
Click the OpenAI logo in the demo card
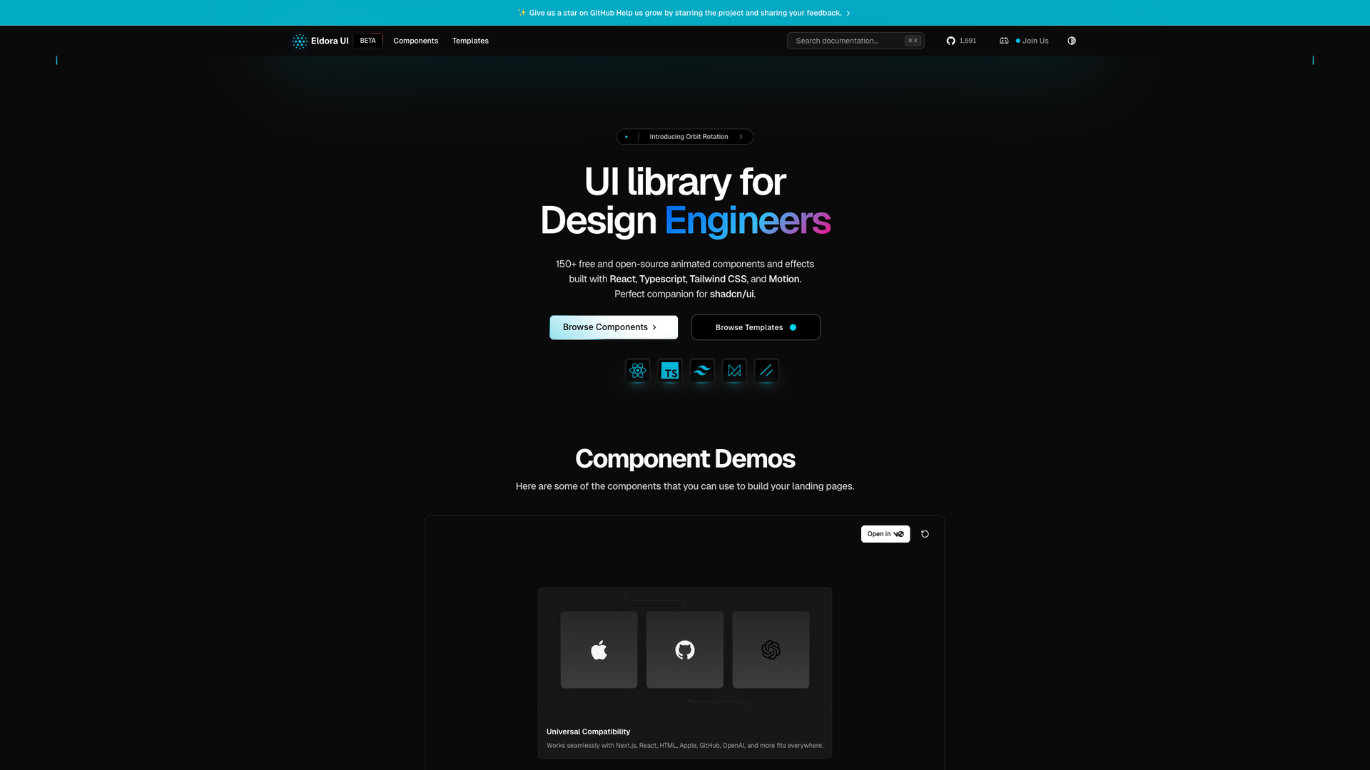point(771,650)
